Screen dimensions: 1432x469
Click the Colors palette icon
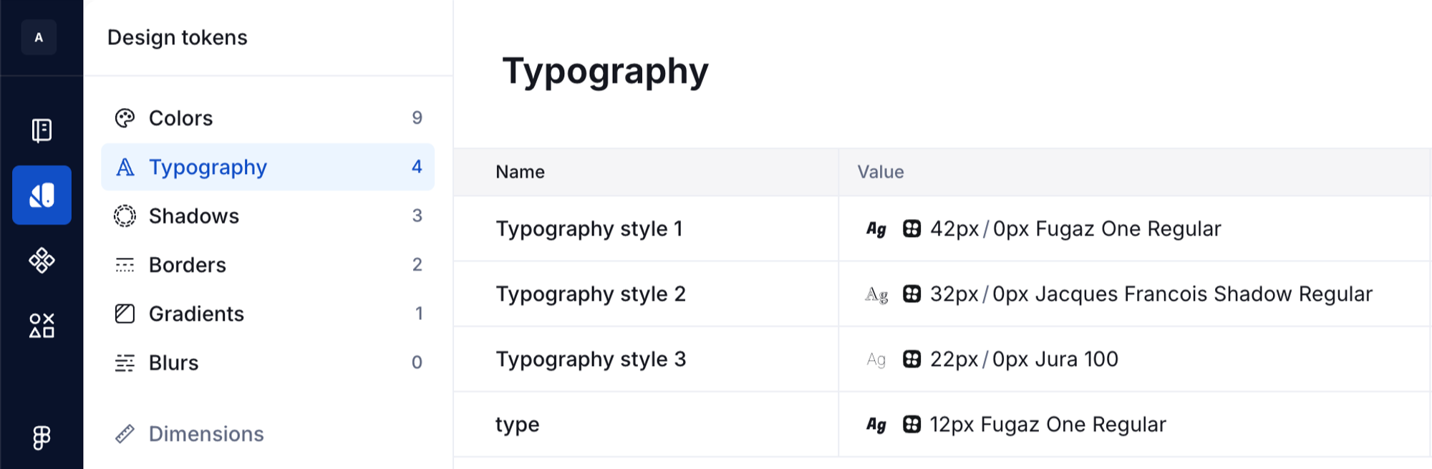(x=125, y=118)
